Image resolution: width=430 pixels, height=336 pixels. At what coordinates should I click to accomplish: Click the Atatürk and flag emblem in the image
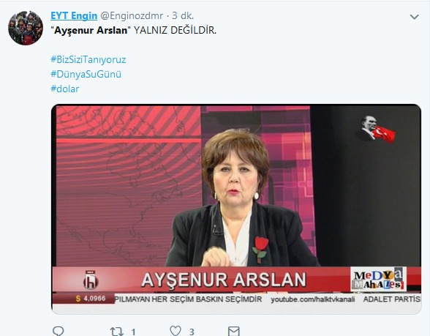point(377,130)
